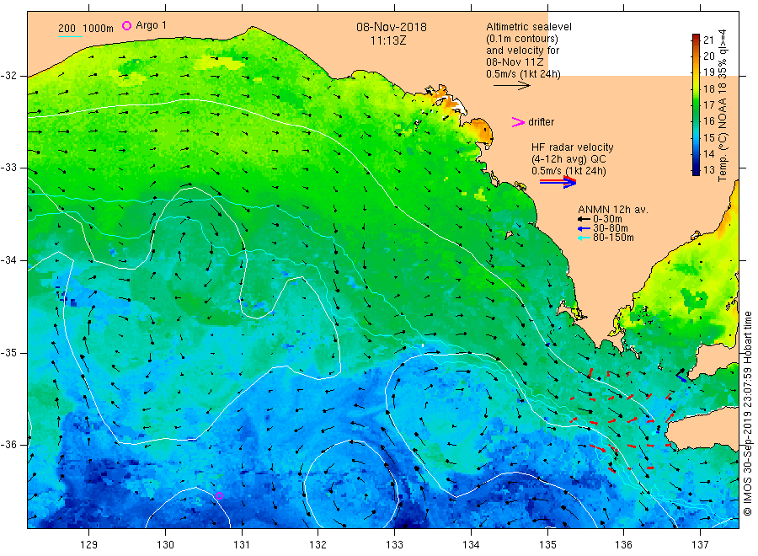Click the black 0-30m ANMN arrow
Viewport: 758px width, 556px height.
(x=584, y=219)
